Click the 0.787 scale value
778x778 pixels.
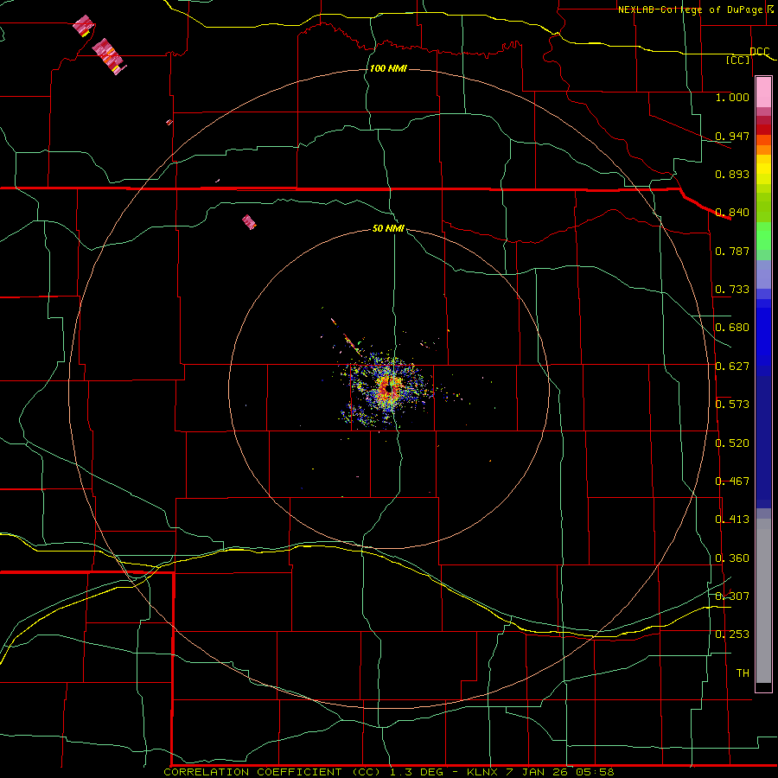pos(732,251)
